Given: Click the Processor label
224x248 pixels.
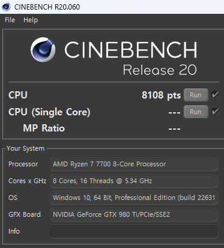Looking at the screenshot, I should click(x=23, y=164).
